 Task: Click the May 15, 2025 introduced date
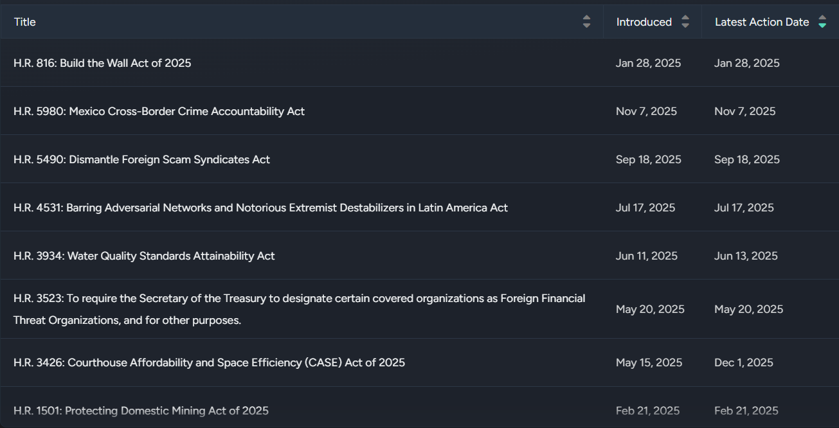point(649,362)
